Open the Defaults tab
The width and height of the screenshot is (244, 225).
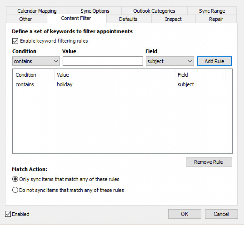(x=128, y=19)
